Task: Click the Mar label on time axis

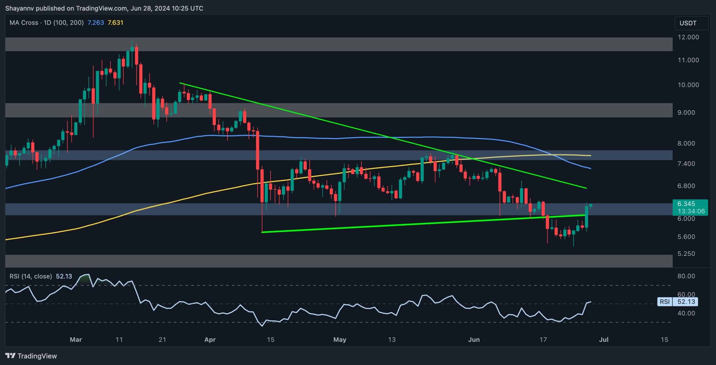Action: coord(76,340)
